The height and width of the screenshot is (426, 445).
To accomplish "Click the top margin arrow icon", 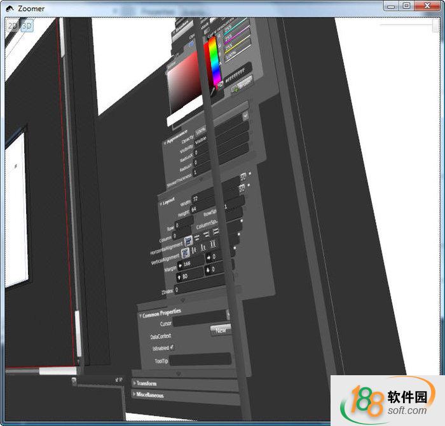I will pos(178,277).
